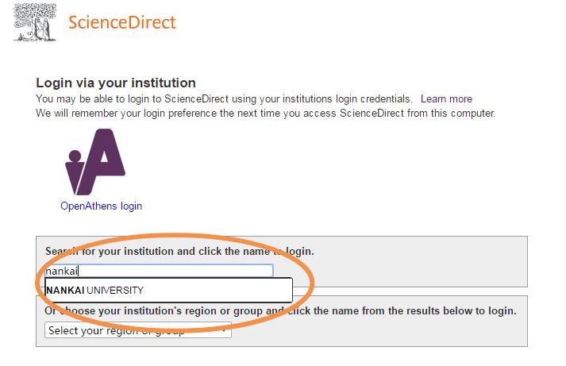Image resolution: width=566 pixels, height=366 pixels.
Task: Click the purple OpenAthens logo
Action: click(95, 162)
